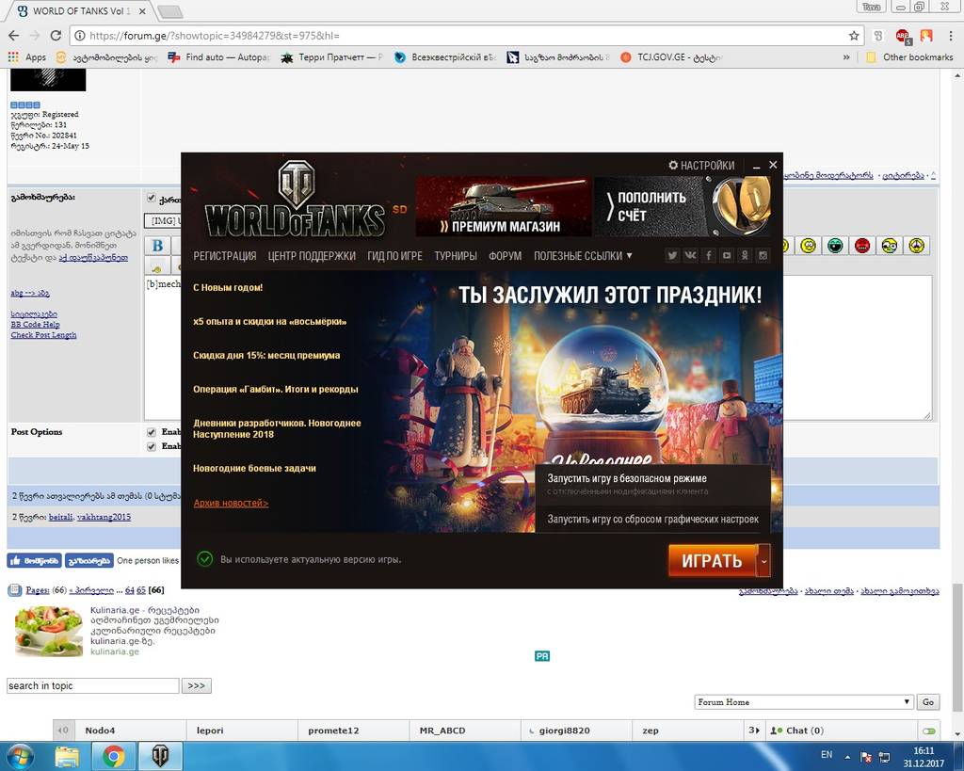The height and width of the screenshot is (771, 964).
Task: Tick the ქარ checkbox above the editor
Action: [x=153, y=198]
